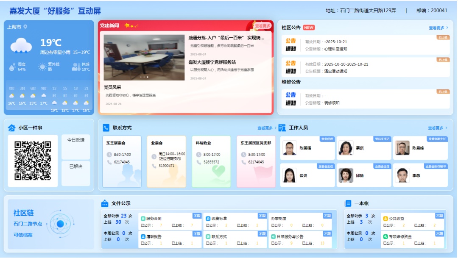The width and height of the screenshot is (458, 258).
Task: Open the 服务合同 file category
Action: (x=154, y=219)
